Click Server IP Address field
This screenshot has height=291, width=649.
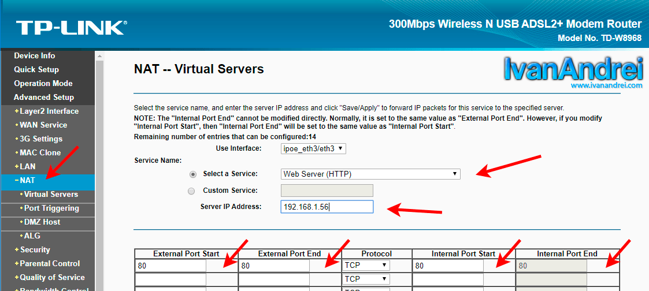[x=327, y=207]
